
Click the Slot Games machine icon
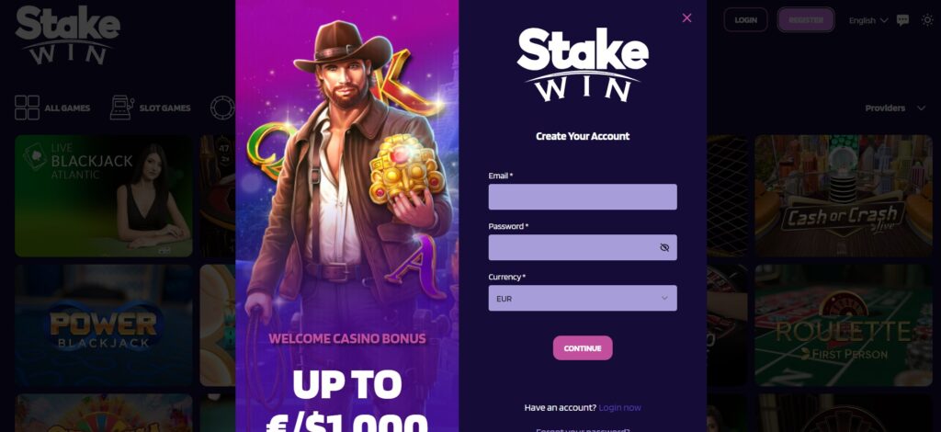(122, 108)
